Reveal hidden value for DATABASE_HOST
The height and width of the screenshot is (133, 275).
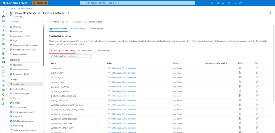click(122, 77)
